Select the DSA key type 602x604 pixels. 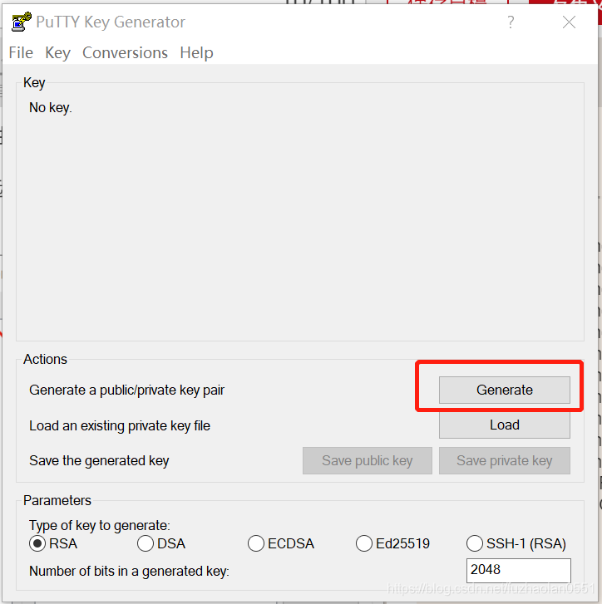coord(161,543)
